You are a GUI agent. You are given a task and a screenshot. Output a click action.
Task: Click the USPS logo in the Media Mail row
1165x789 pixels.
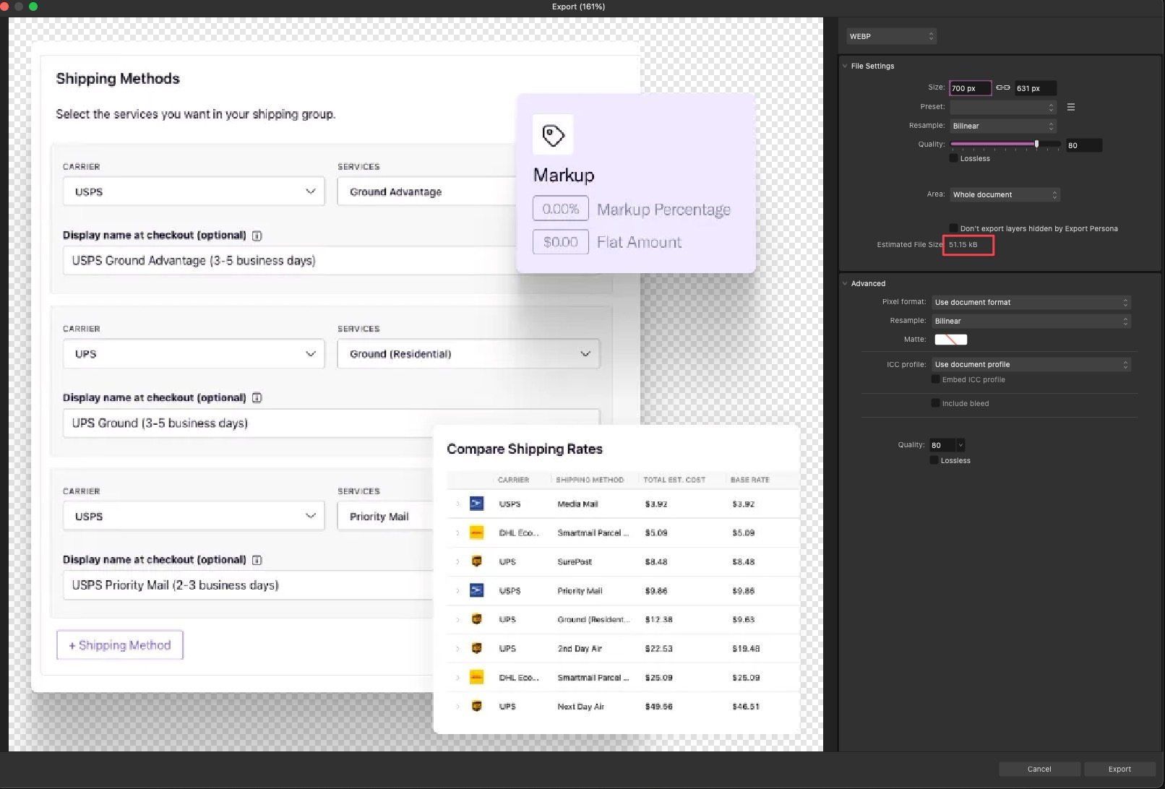click(x=476, y=504)
